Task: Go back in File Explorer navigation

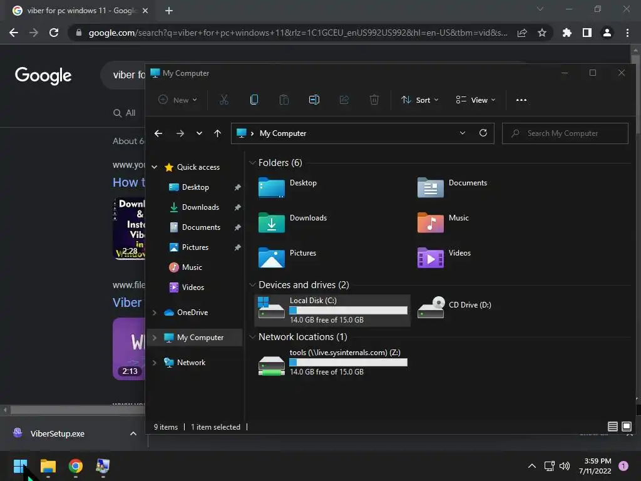Action: [x=158, y=133]
